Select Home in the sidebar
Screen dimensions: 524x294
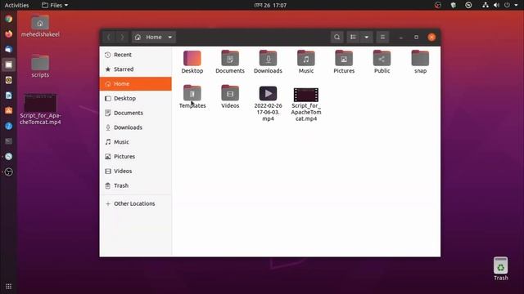click(x=136, y=83)
